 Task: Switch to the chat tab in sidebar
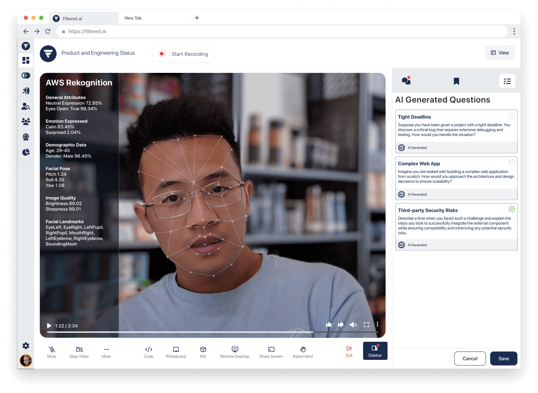pos(406,81)
